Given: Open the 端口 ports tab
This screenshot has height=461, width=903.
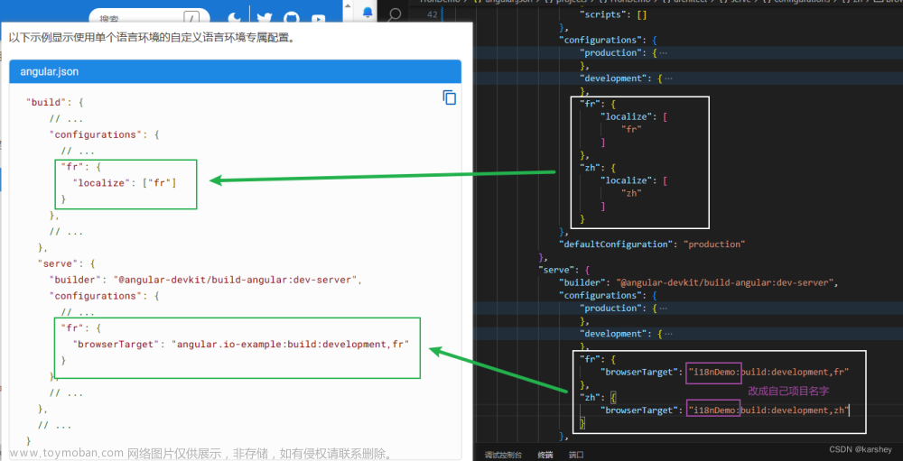Looking at the screenshot, I should [576, 455].
